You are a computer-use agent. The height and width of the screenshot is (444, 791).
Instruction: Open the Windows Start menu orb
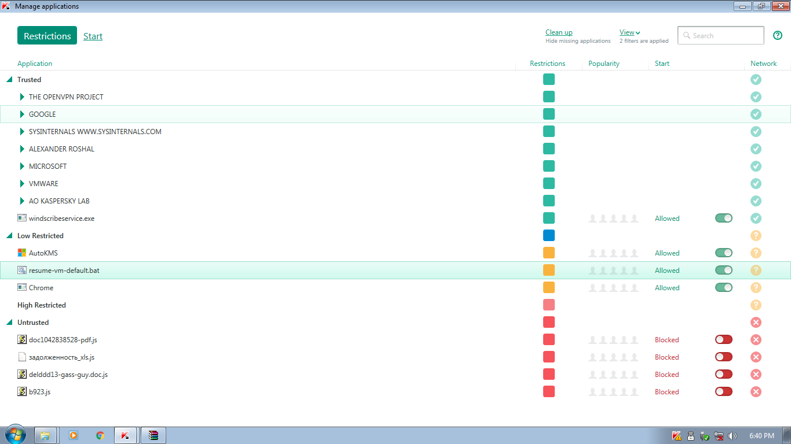[15, 435]
